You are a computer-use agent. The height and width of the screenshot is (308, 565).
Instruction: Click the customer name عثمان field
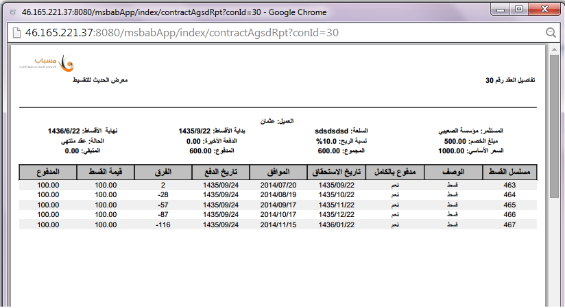click(x=277, y=121)
